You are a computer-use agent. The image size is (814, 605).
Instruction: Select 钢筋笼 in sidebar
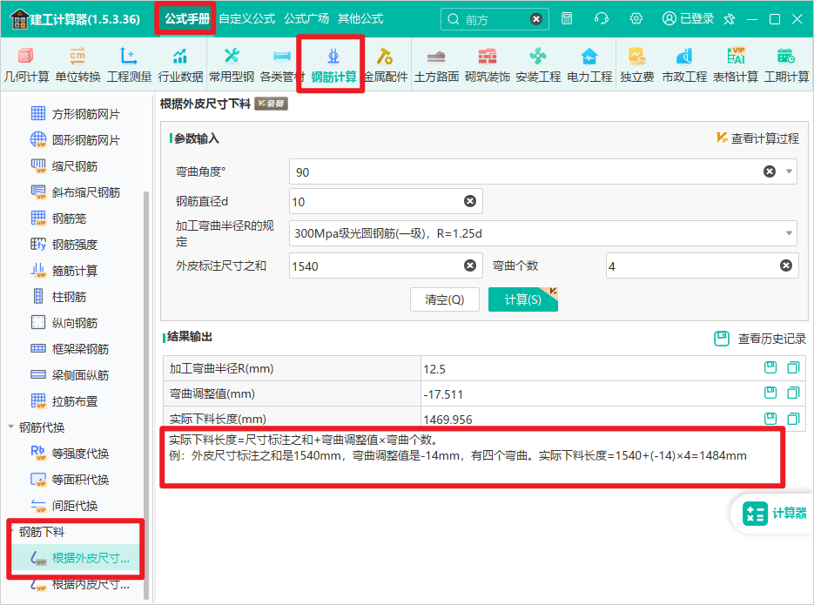58,218
